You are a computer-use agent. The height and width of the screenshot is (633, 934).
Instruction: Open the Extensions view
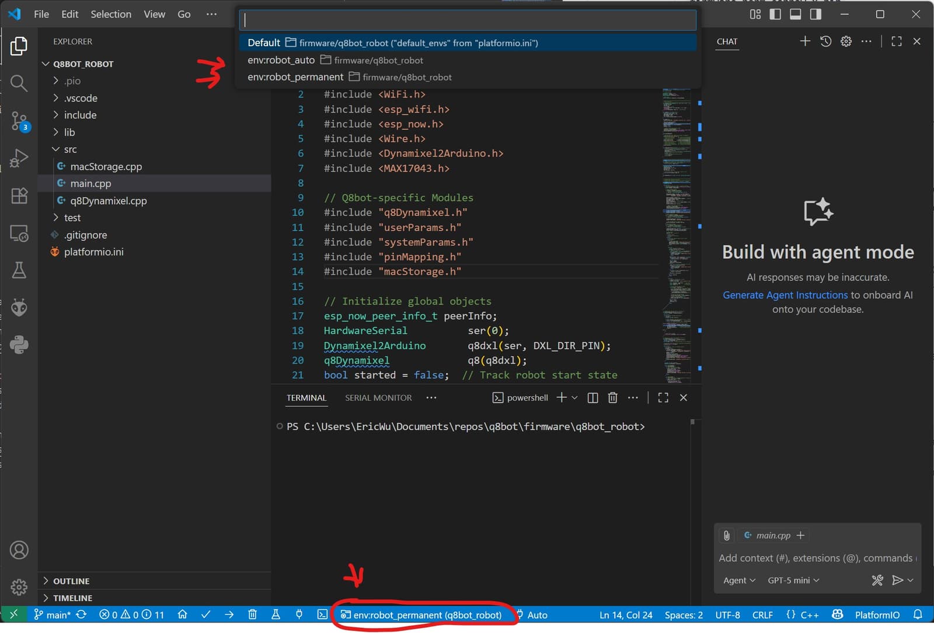click(x=19, y=195)
